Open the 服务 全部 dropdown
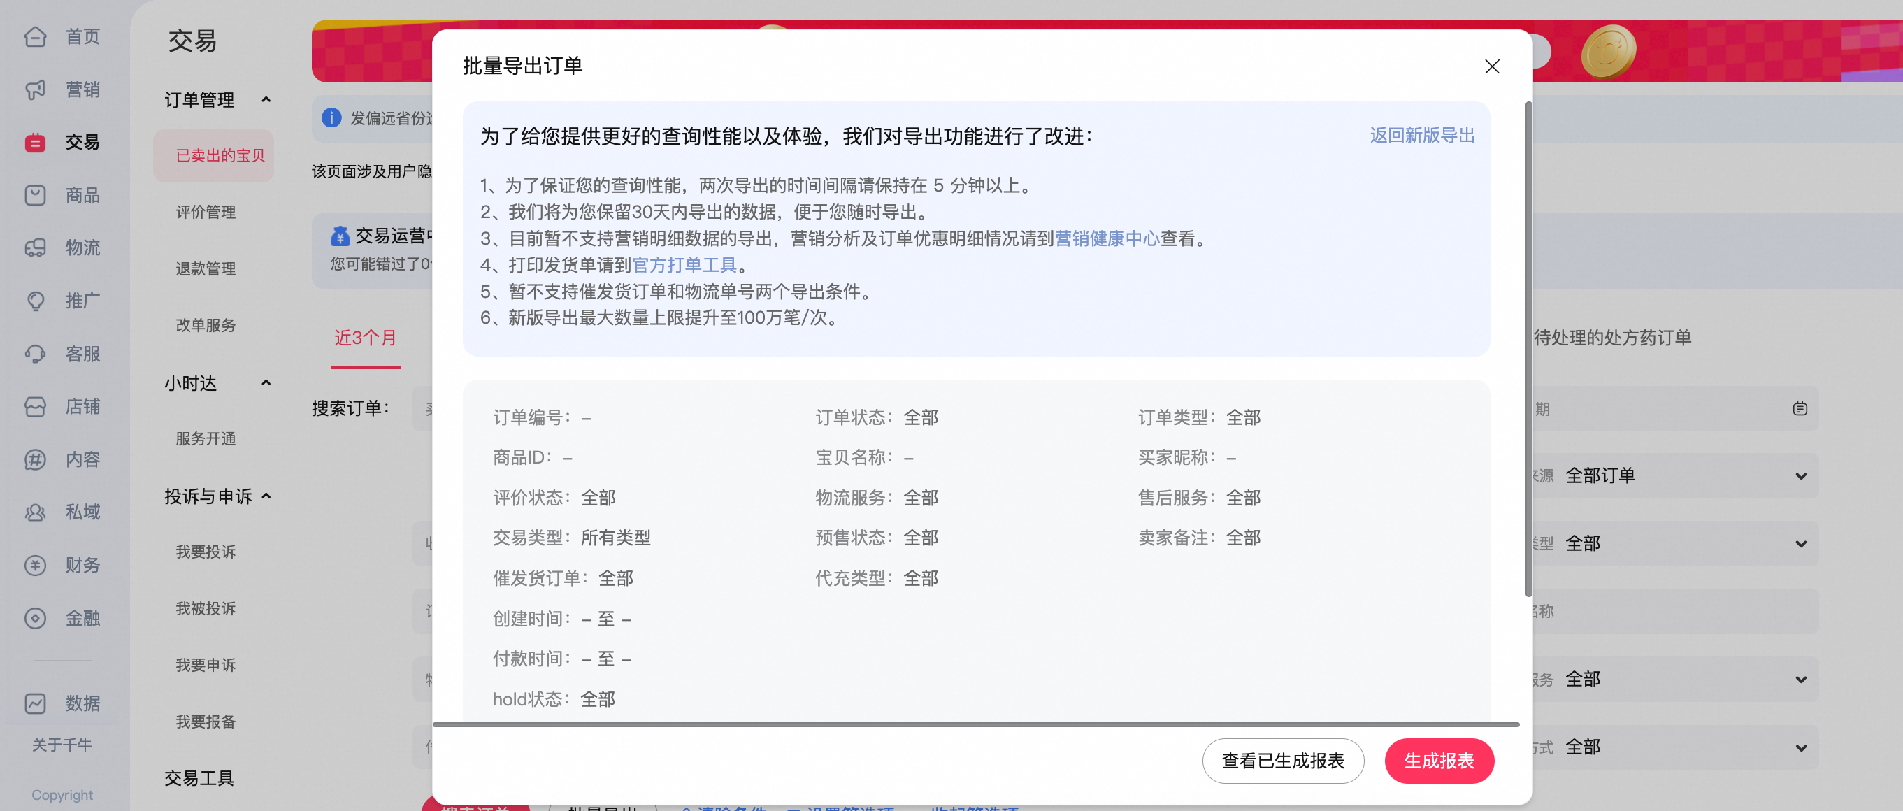Viewport: 1903px width, 811px height. point(1676,680)
